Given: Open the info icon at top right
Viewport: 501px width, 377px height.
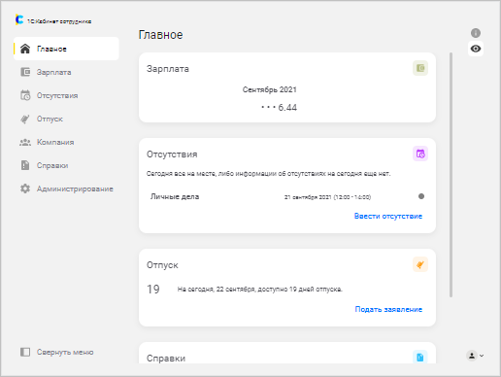Looking at the screenshot, I should click(x=476, y=33).
